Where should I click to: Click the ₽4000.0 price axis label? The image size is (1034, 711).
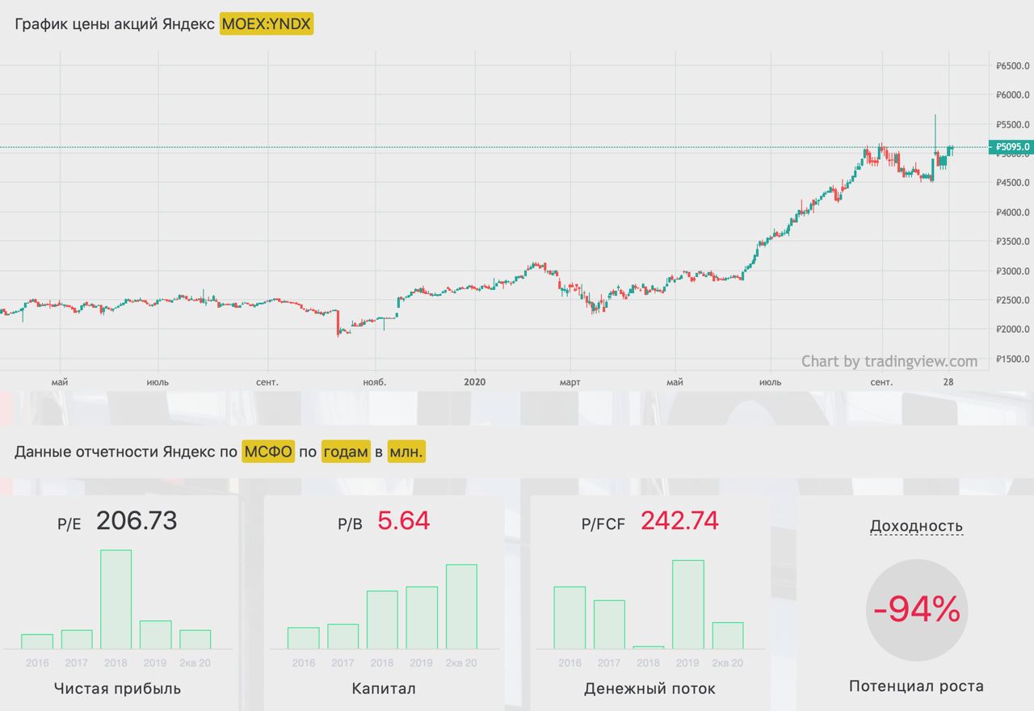coord(1012,212)
